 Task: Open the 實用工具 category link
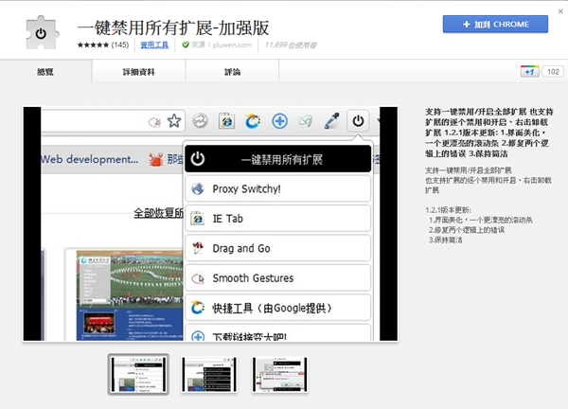[x=153, y=44]
